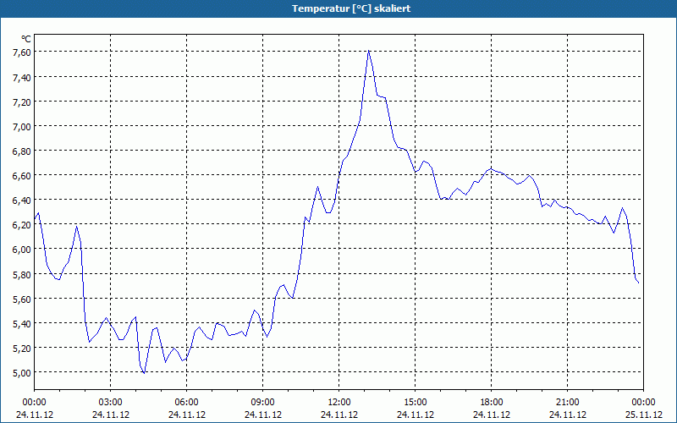Select the 24.11.12 date under 12:00

(x=339, y=415)
